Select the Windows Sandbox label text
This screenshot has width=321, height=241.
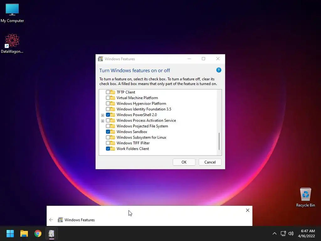(x=132, y=132)
